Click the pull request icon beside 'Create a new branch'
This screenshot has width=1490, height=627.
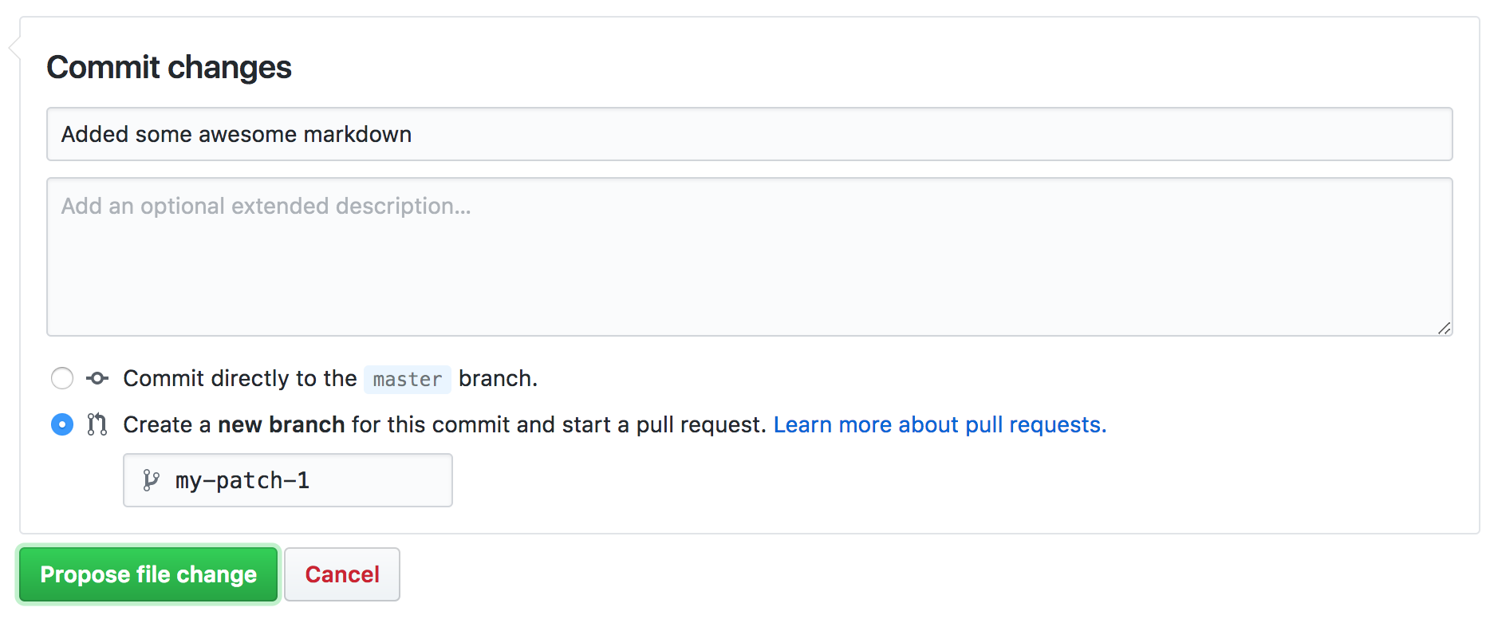[97, 424]
